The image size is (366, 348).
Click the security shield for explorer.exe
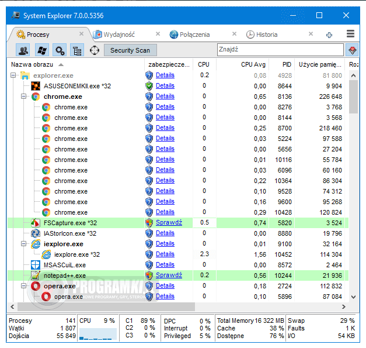149,75
